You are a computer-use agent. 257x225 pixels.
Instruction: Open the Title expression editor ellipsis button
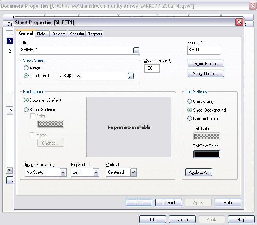click(136, 50)
